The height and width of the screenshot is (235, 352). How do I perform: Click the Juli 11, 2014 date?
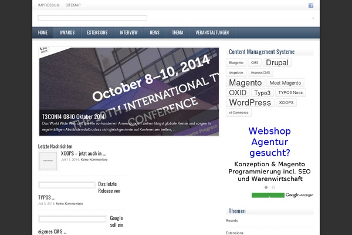(x=70, y=160)
